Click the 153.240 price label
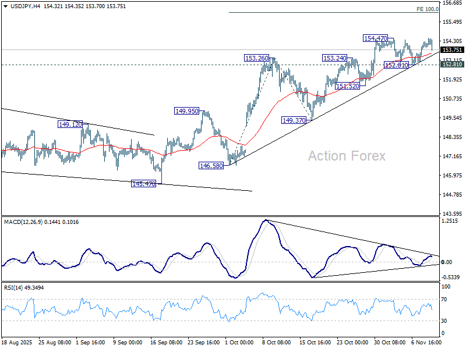Screen dimensions: 466x349 click(334, 58)
